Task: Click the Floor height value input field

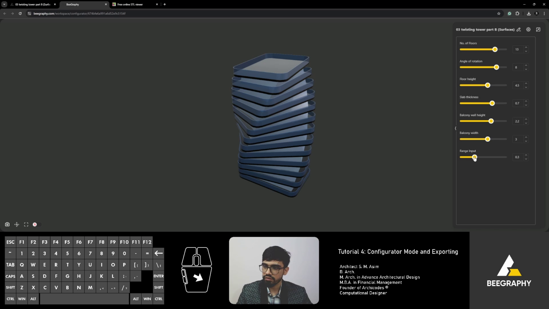Action: click(x=517, y=85)
